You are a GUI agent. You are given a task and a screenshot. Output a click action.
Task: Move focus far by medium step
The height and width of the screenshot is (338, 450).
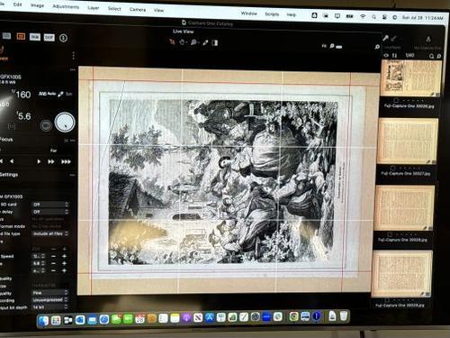point(51,161)
